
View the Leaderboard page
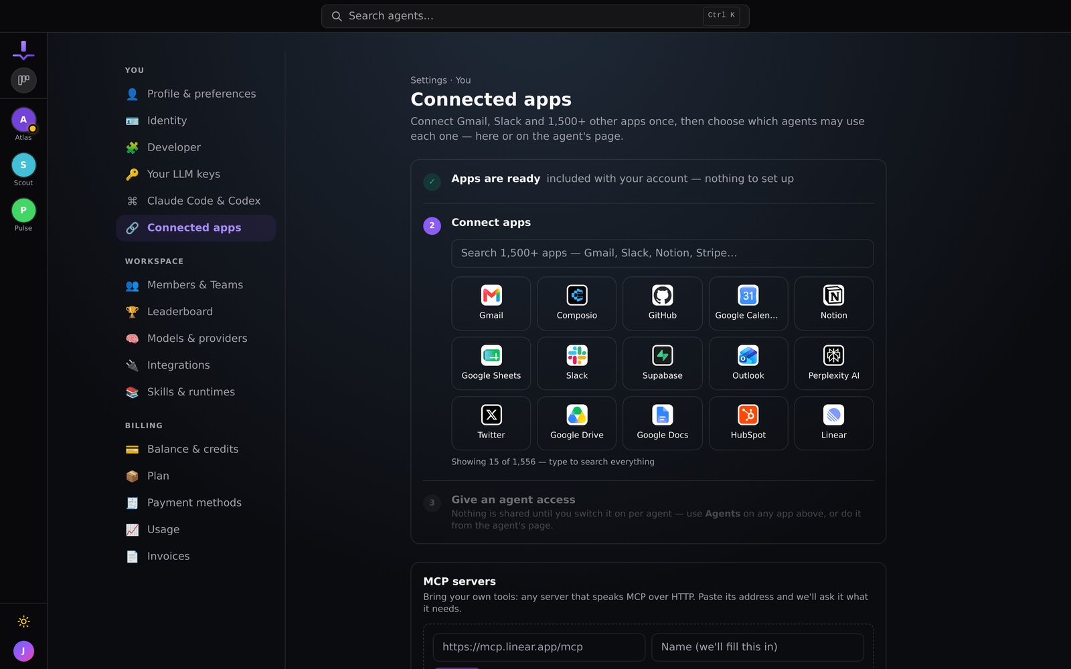tap(195, 312)
